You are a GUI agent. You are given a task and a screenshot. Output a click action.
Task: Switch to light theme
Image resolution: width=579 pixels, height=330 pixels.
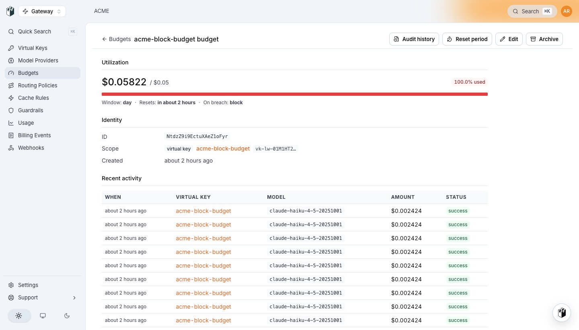click(x=19, y=316)
